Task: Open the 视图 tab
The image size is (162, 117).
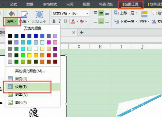Action: [86, 4]
